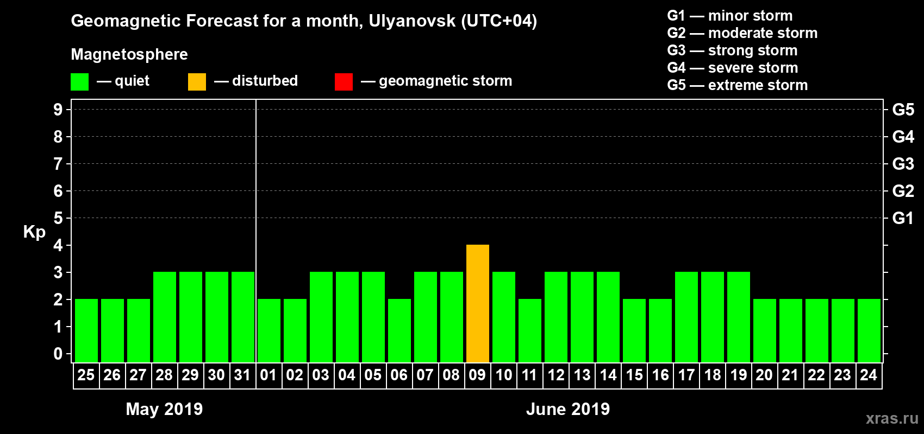Click date label 09 on axis
The width and height of the screenshot is (924, 434).
coord(477,375)
